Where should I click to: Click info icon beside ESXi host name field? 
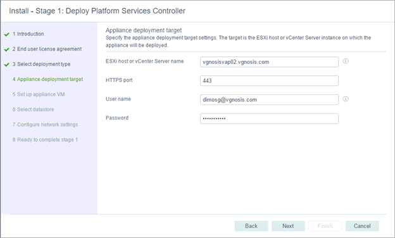[346, 61]
